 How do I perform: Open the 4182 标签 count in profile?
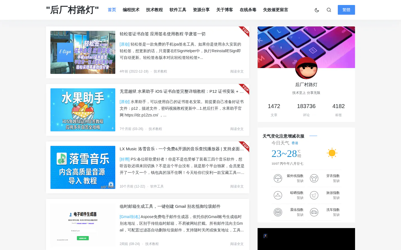coord(339,110)
